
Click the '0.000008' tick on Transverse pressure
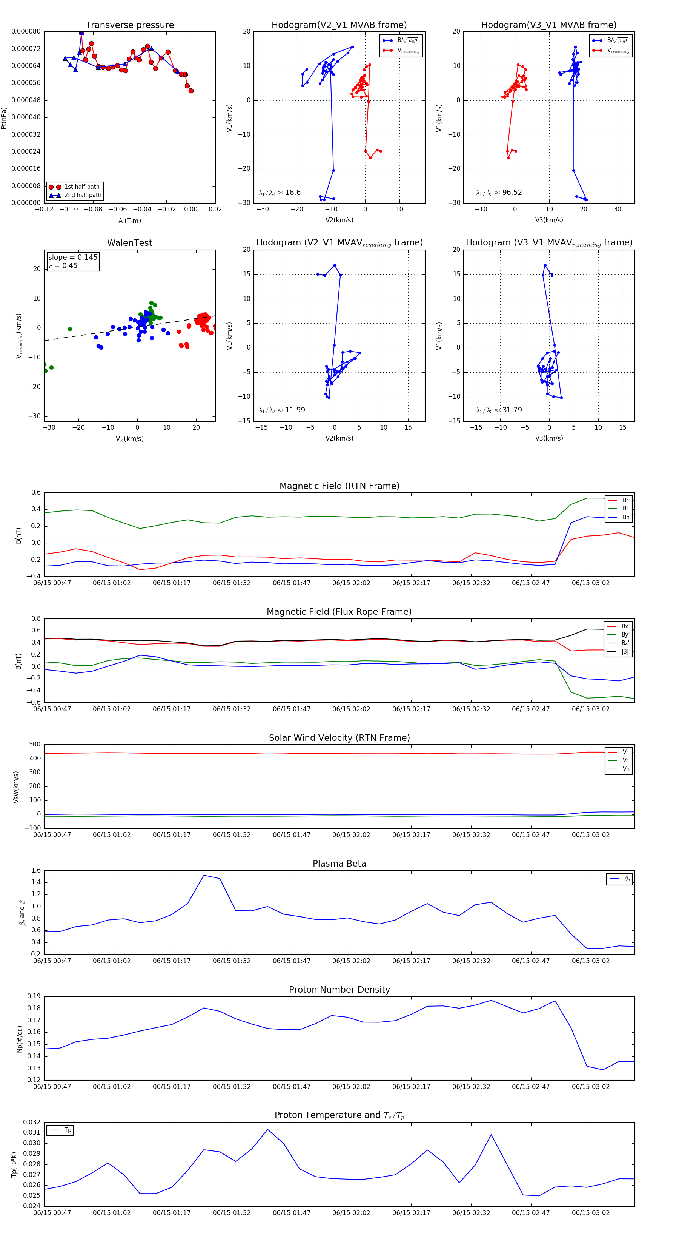[26, 186]
